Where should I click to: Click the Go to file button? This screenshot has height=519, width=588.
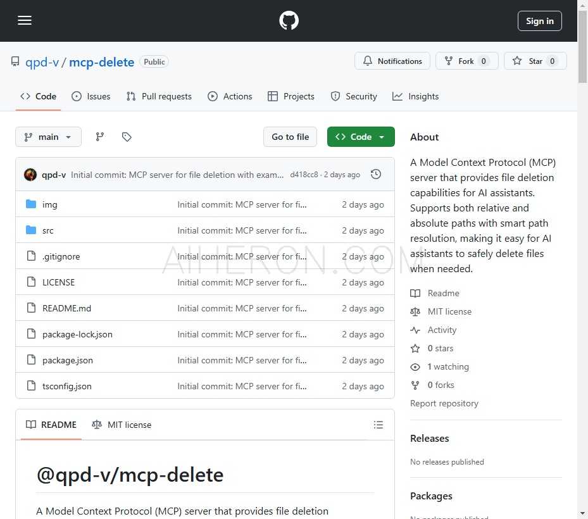[x=291, y=137]
